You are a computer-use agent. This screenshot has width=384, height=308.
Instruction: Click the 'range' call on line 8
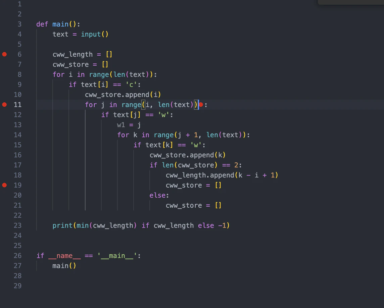pyautogui.click(x=99, y=74)
